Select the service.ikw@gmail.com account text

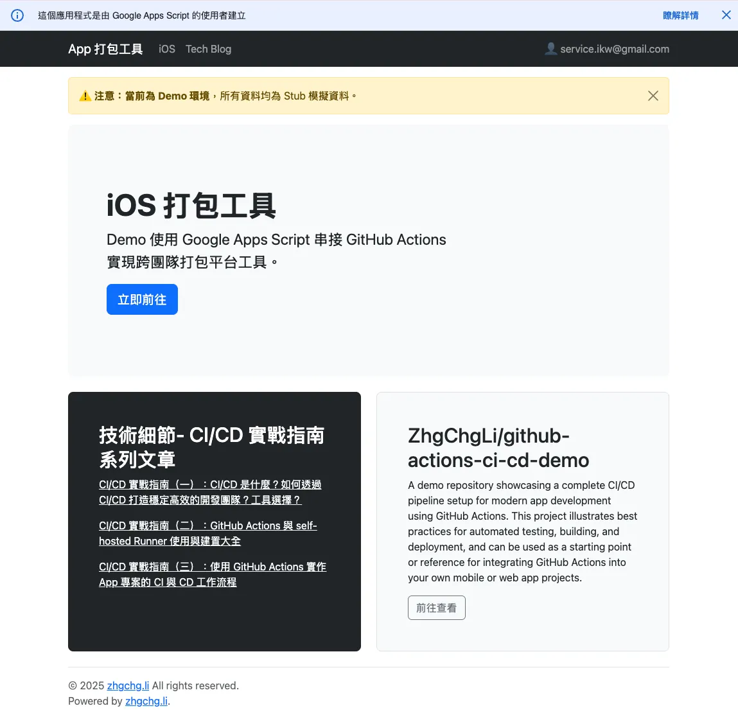[614, 49]
